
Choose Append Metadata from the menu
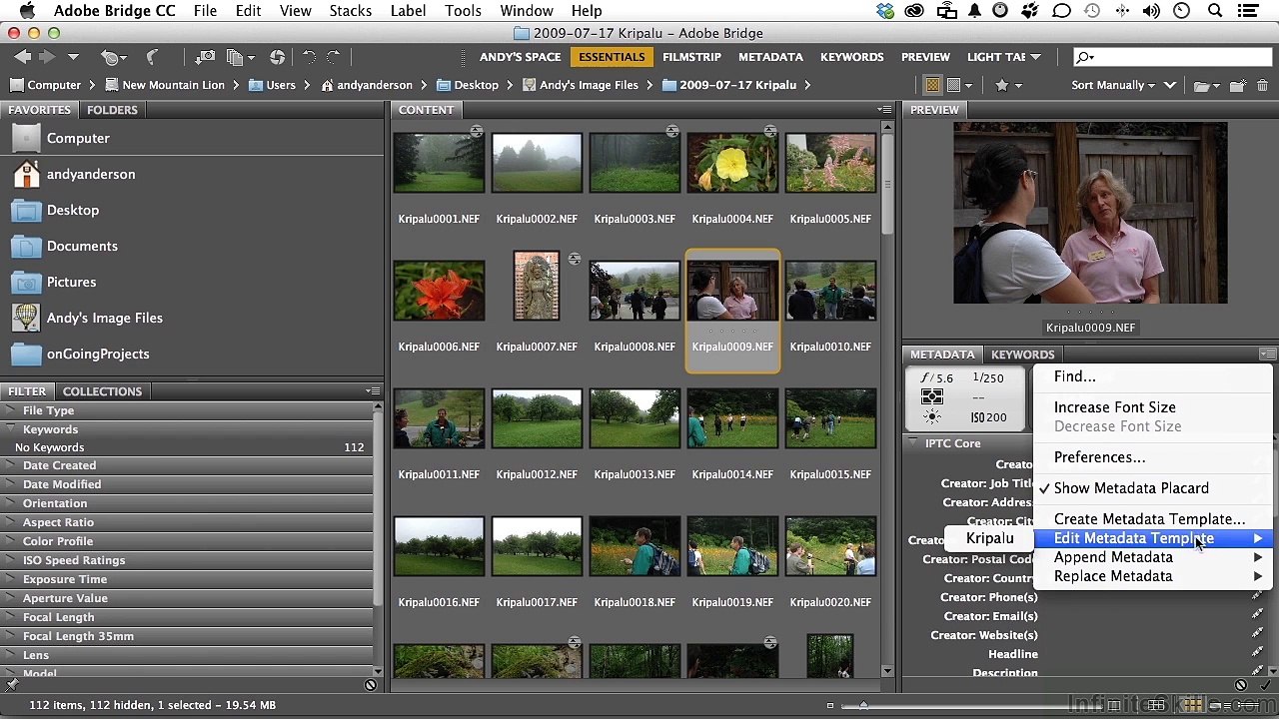(1154, 557)
